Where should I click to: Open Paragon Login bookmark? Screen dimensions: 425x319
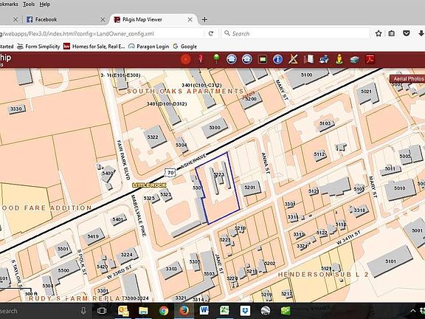coord(148,47)
